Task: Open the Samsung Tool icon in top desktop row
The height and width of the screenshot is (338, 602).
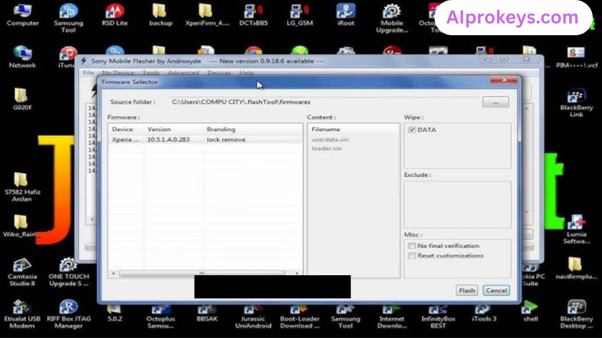Action: pos(68,18)
